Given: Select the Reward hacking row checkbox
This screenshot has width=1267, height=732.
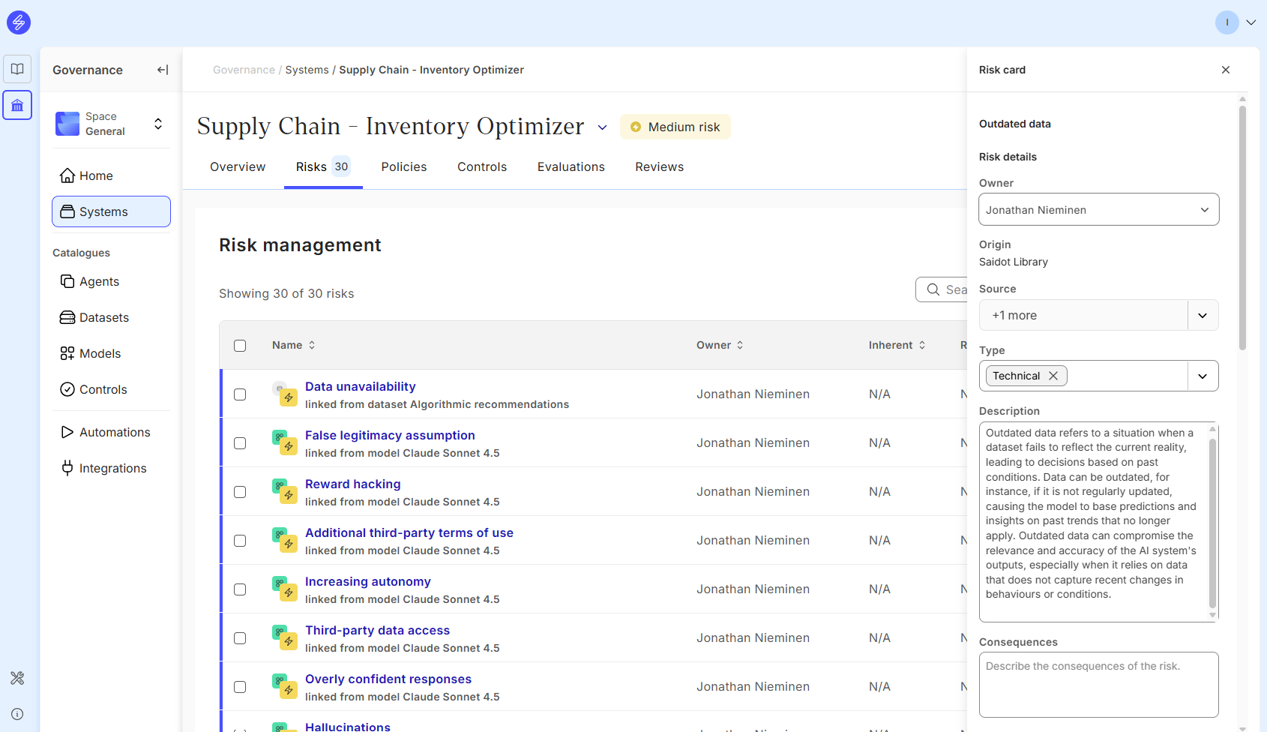Looking at the screenshot, I should click(x=240, y=492).
